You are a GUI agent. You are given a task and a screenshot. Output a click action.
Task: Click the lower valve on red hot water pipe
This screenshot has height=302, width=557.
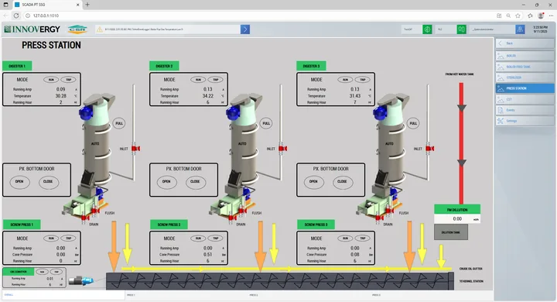pyautogui.click(x=461, y=163)
